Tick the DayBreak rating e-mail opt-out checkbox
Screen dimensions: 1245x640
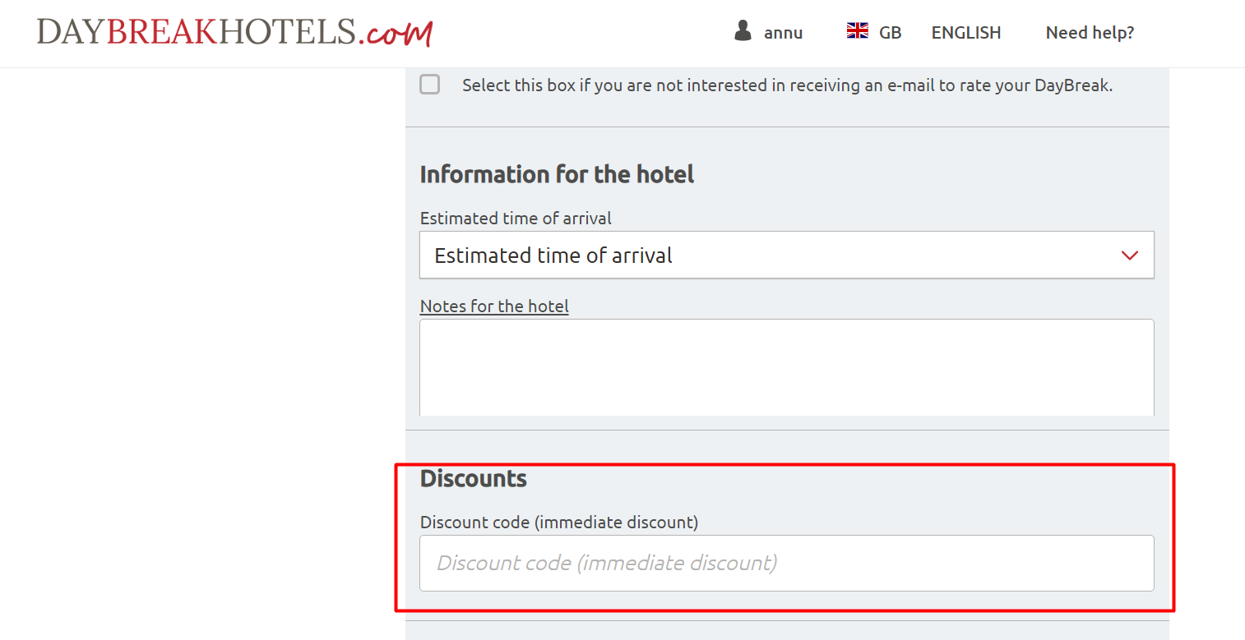click(429, 85)
